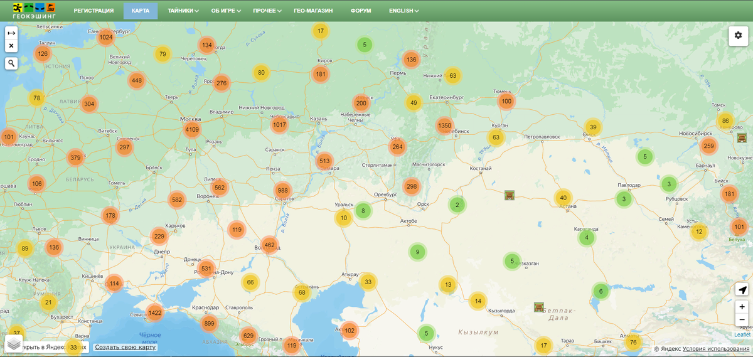Open the yellow 40 cluster at Astana
Image resolution: width=753 pixels, height=357 pixels.
tap(563, 198)
